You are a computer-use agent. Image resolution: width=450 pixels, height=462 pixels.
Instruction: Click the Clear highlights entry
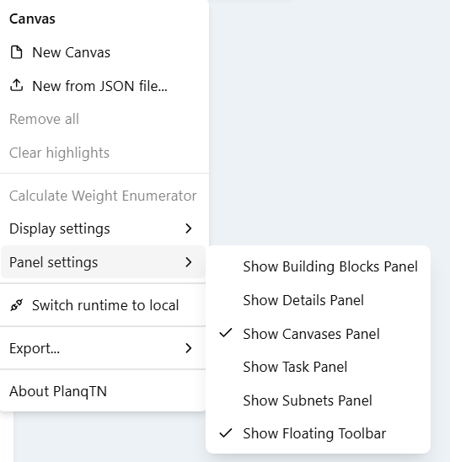click(103, 153)
